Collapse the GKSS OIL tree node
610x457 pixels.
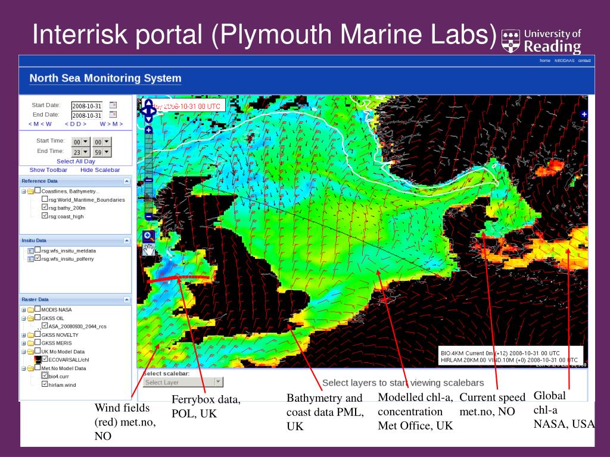coord(24,319)
